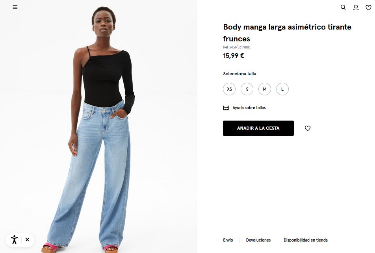Click Añadir a la cesta button
The height and width of the screenshot is (253, 375).
coord(258,128)
